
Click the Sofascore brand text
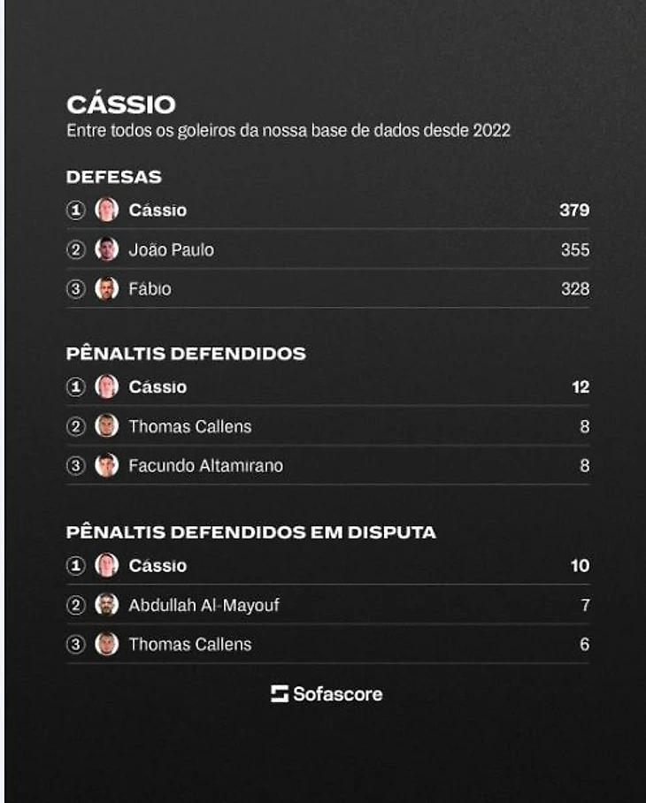pos(338,694)
